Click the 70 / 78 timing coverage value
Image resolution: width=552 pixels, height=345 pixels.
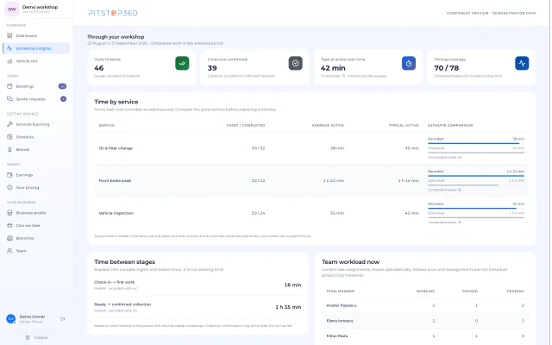tap(447, 68)
